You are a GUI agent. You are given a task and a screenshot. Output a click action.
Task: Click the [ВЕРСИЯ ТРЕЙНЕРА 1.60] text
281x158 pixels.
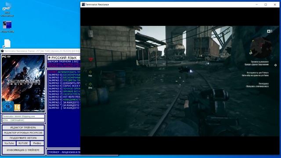(x=63, y=61)
